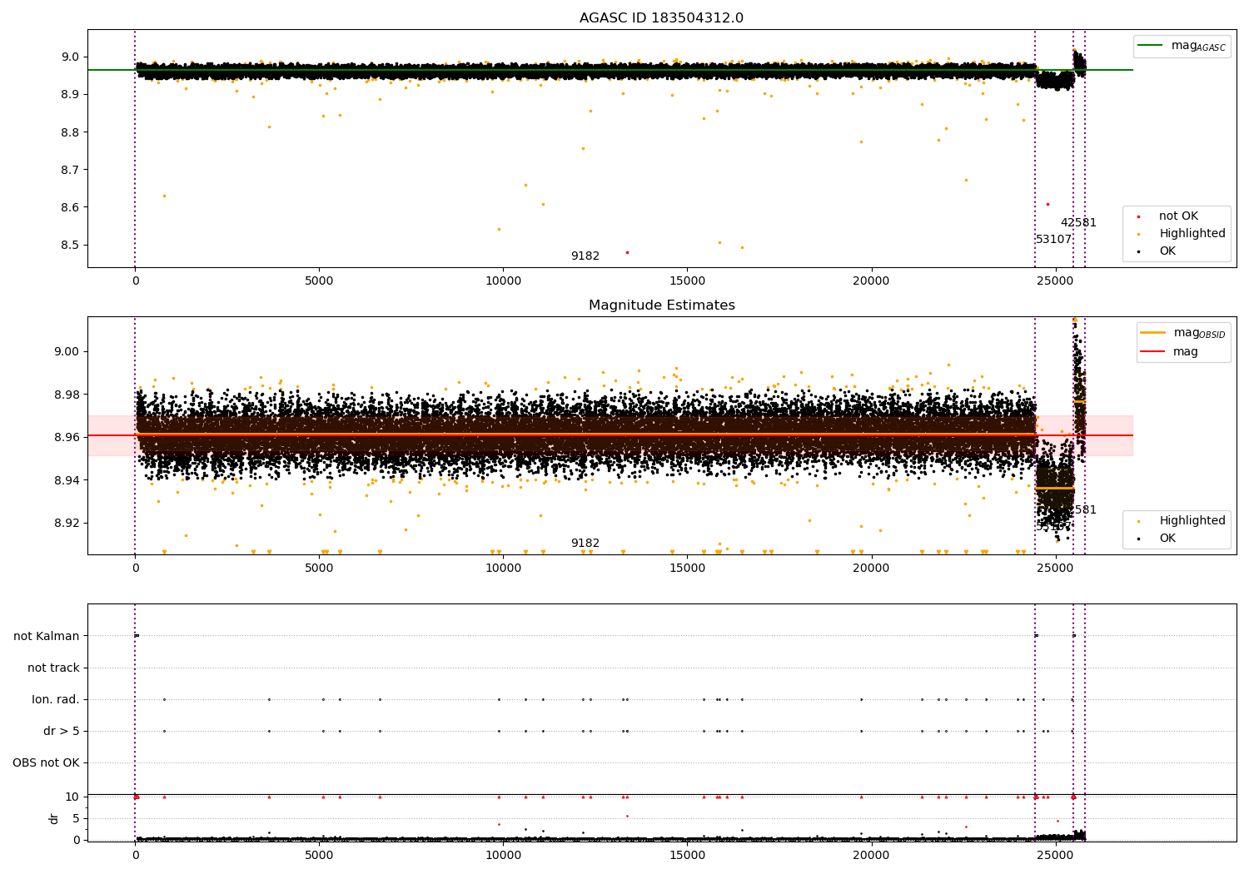The width and height of the screenshot is (1249, 874).
Task: Click the '9182' annotation in the middle plot
Action: coord(585,544)
